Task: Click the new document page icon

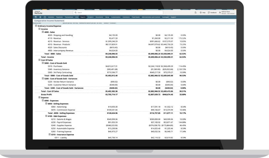Action: pyautogui.click(x=195, y=13)
